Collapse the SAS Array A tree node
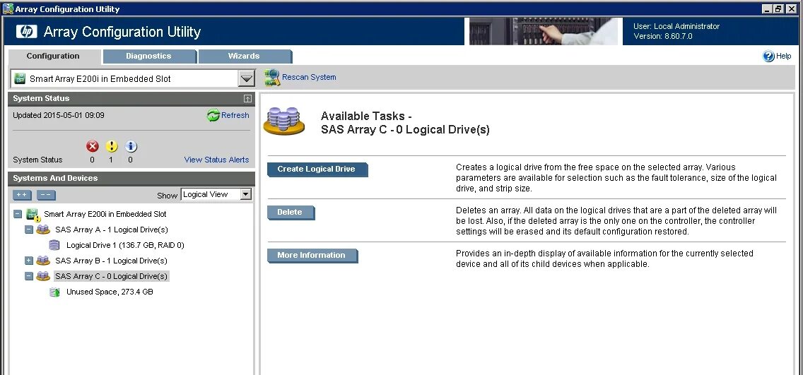 [x=29, y=230]
